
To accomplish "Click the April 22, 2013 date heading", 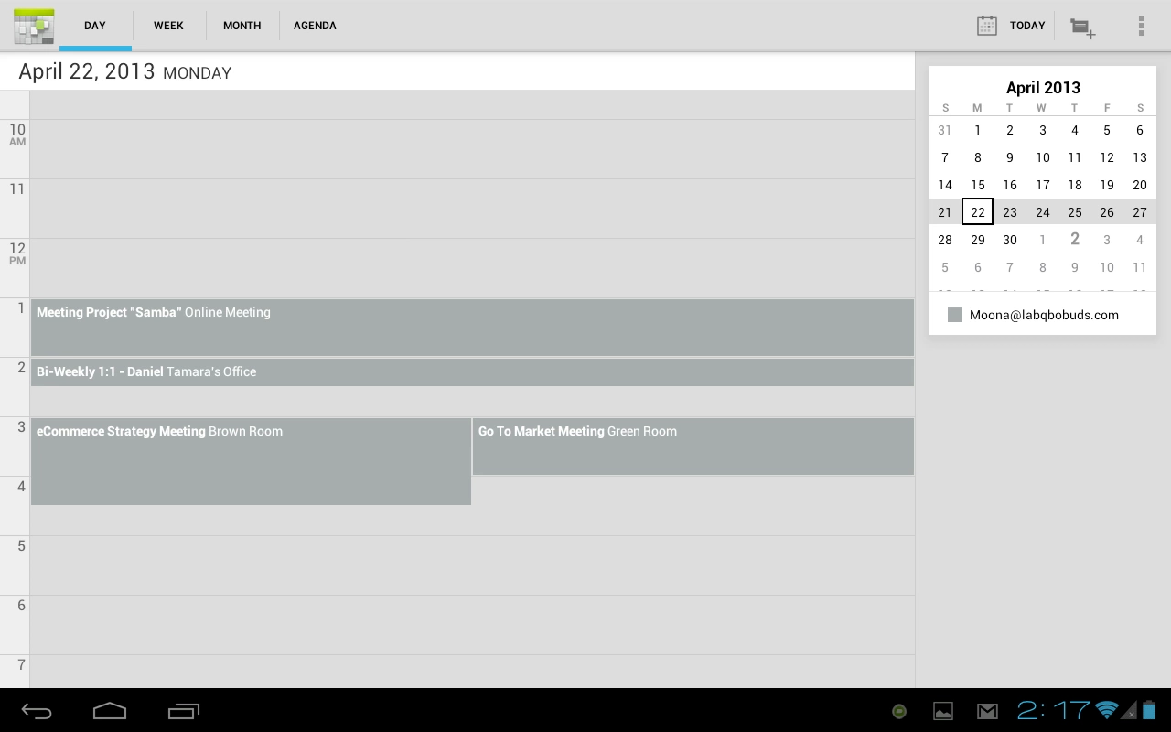I will [124, 71].
